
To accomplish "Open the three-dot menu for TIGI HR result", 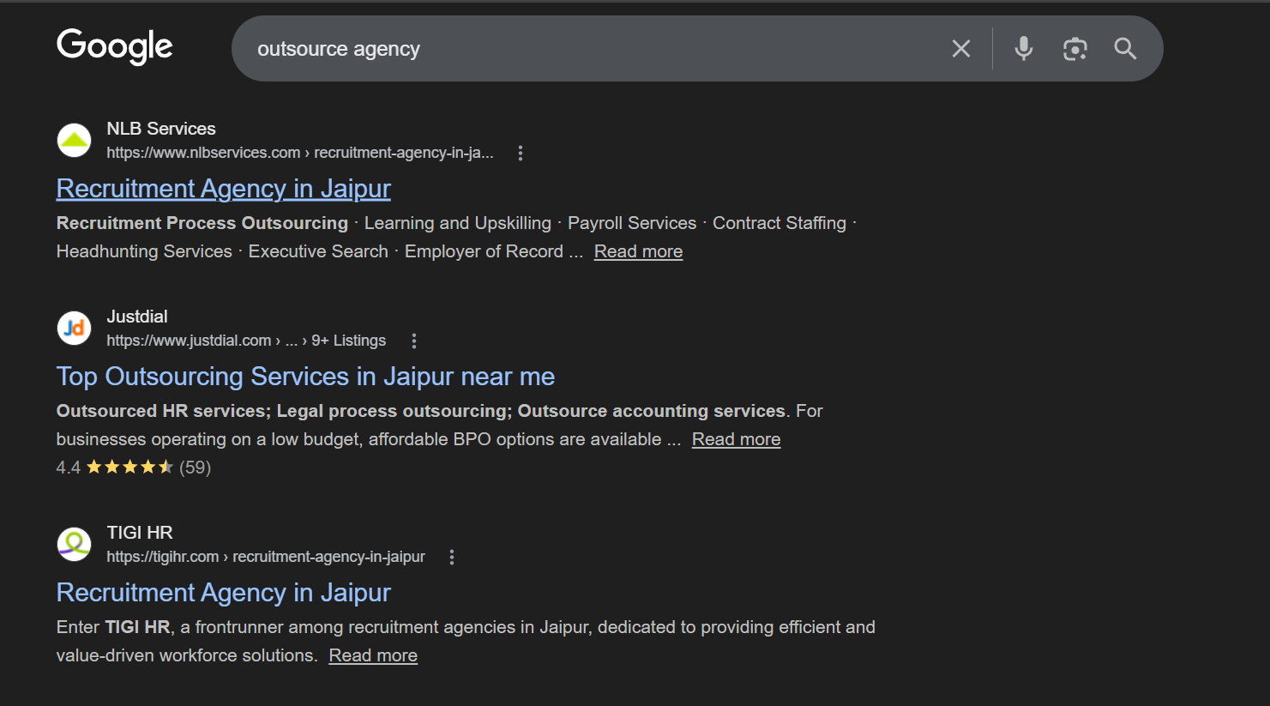I will (x=451, y=557).
